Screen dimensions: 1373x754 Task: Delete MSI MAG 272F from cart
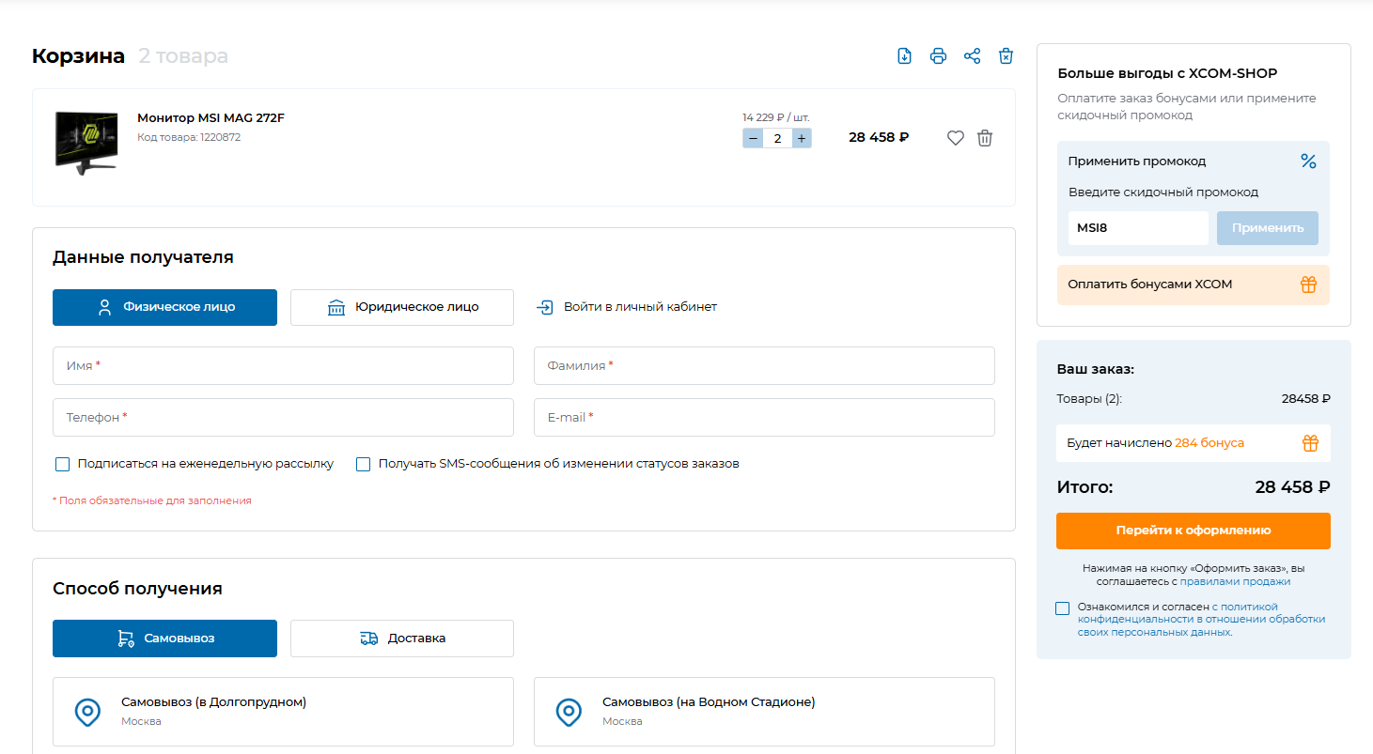pyautogui.click(x=985, y=138)
